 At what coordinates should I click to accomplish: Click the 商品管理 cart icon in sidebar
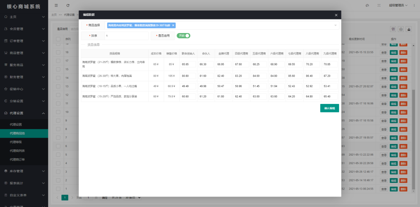(x=6, y=53)
